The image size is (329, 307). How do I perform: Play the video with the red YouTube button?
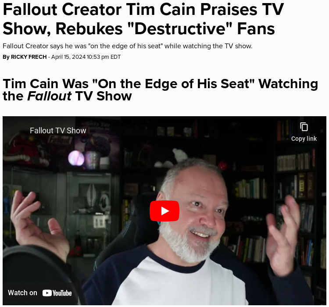coord(164,211)
